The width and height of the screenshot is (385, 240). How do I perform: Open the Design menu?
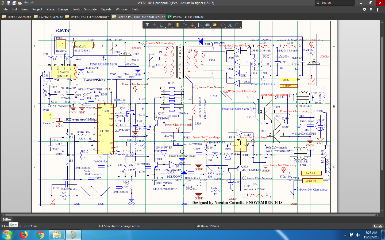point(63,9)
